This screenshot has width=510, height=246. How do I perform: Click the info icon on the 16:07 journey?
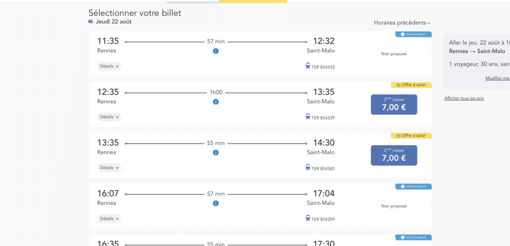[216, 203]
